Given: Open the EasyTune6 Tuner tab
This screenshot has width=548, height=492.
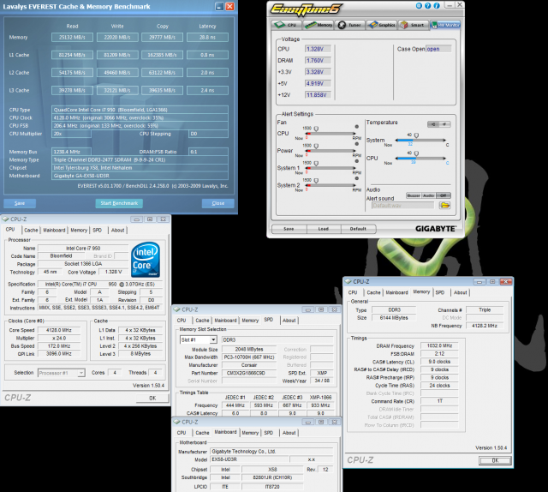Looking at the screenshot, I should click(x=350, y=25).
